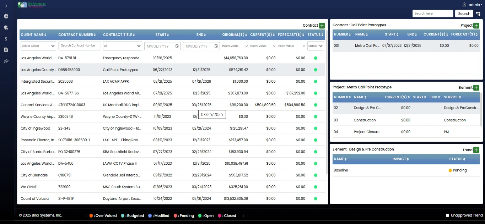Open the Select Client filter dropdown
The width and height of the screenshot is (485, 224).
38,46
